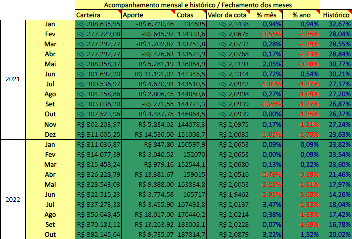Click the Cotas cell 152070
This screenshot has height=239, width=352.
(191, 155)
